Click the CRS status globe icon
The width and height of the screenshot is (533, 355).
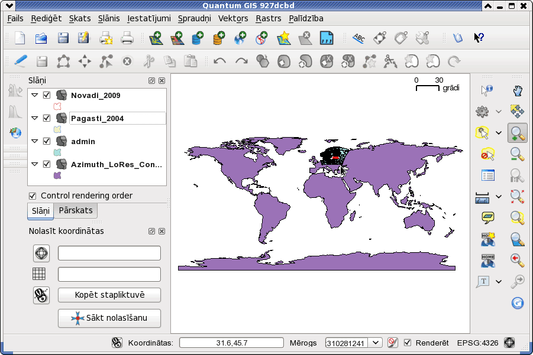click(509, 343)
